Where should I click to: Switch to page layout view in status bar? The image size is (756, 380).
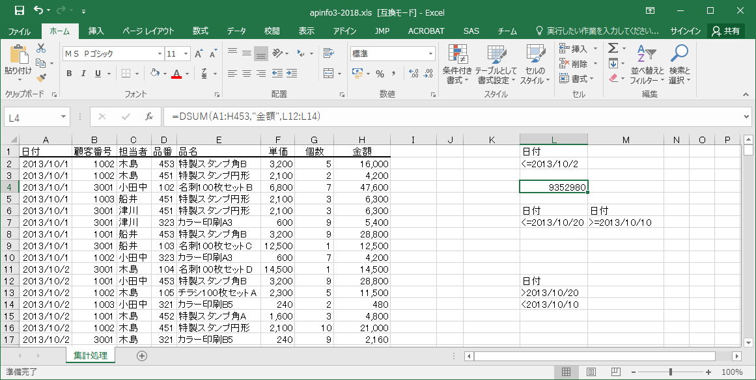click(x=591, y=372)
